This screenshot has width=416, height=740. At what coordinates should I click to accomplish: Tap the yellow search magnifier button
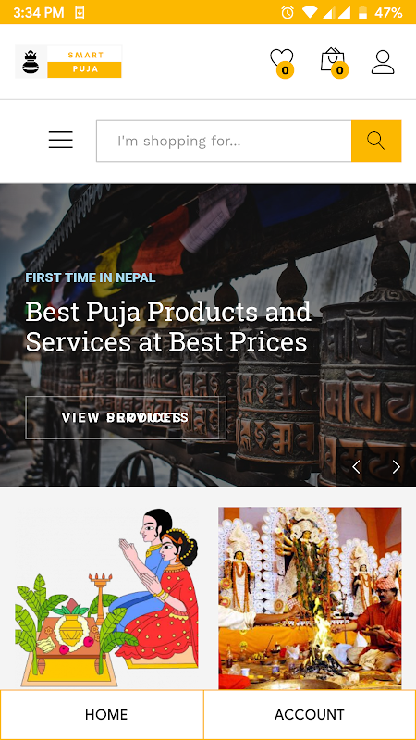point(376,141)
